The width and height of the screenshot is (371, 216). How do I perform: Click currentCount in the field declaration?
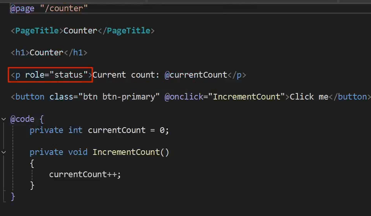[x=116, y=130]
